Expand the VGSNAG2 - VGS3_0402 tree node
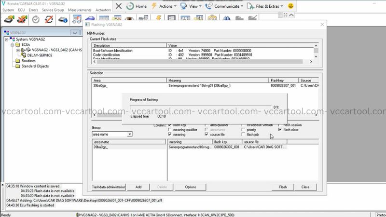Screen dimensions: 386x217 (x=18, y=50)
